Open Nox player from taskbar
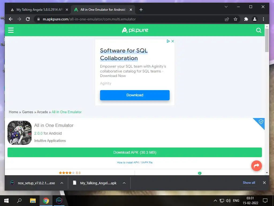Screen dimensions: 274x206 (59, 201)
